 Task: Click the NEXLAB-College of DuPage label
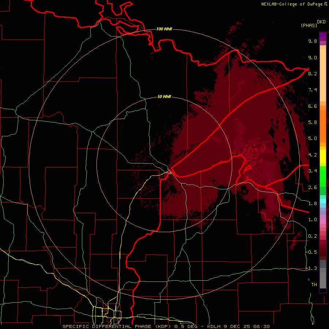pos(292,4)
